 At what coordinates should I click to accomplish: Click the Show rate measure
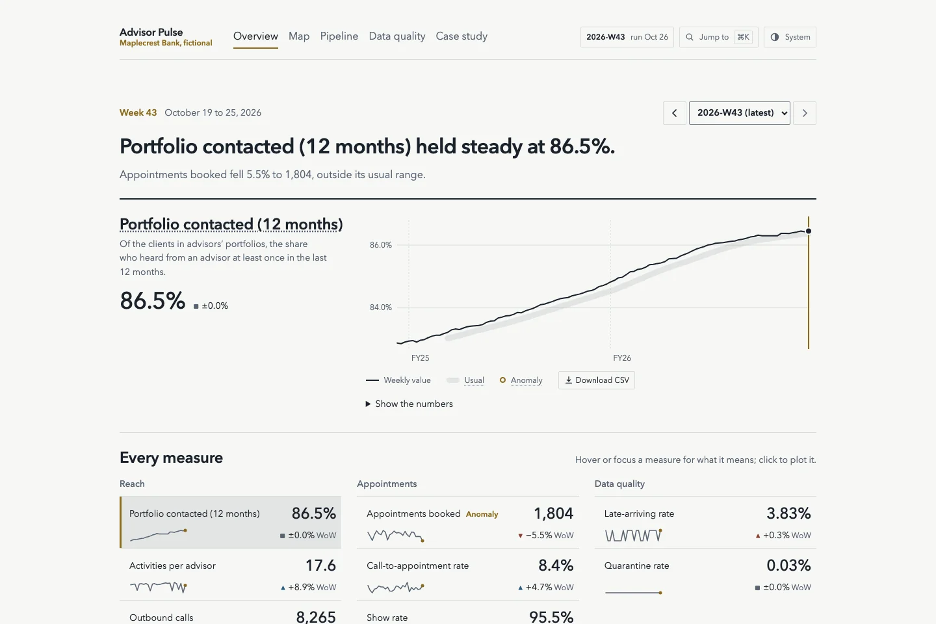click(468, 612)
